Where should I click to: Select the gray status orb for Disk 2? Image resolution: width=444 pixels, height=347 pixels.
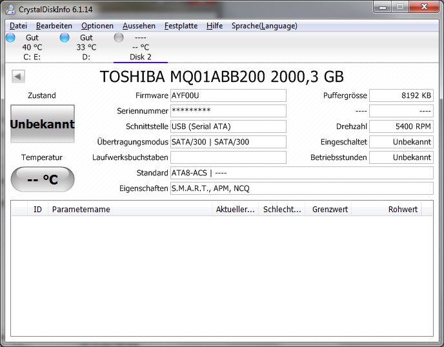[119, 37]
